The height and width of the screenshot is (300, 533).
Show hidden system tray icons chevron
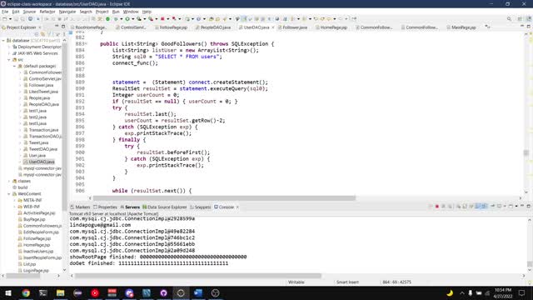(462, 292)
